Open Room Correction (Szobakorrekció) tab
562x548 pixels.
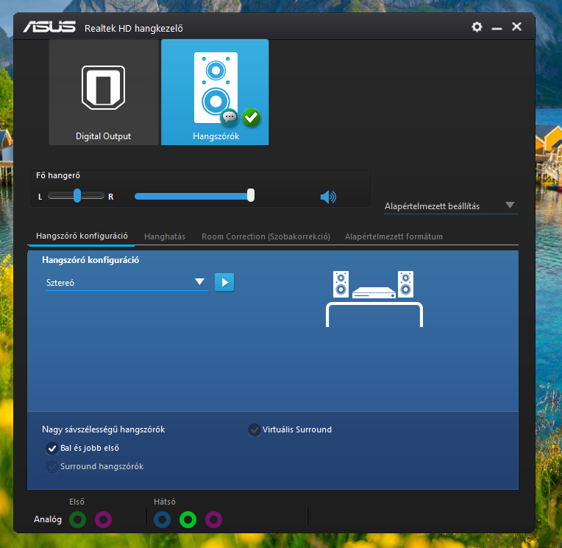tap(266, 236)
